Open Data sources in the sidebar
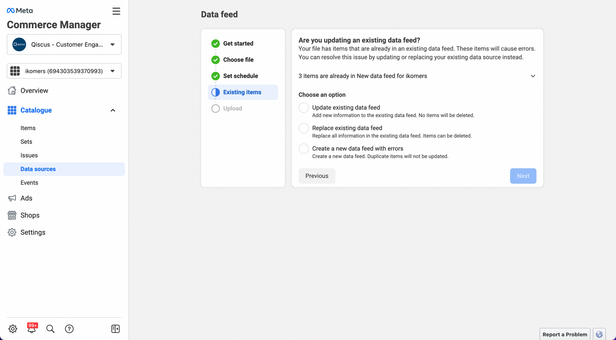 click(38, 169)
